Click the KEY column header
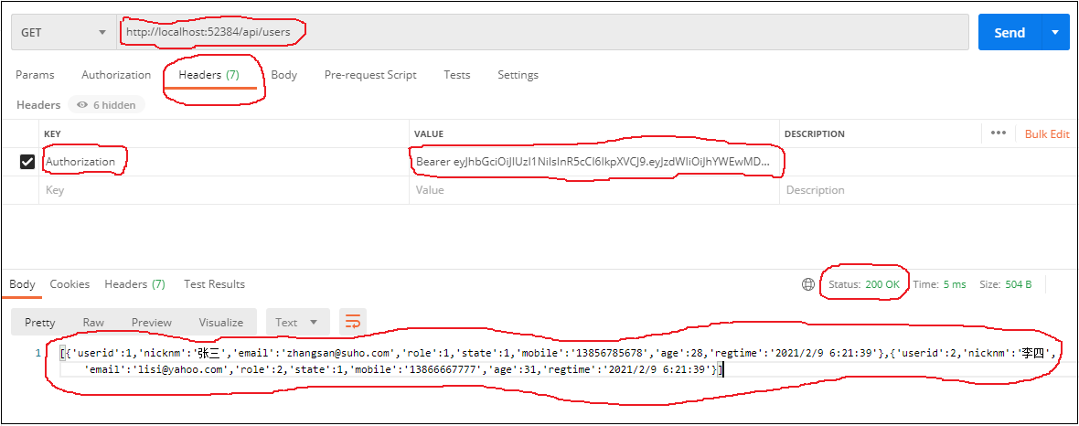 (x=52, y=134)
